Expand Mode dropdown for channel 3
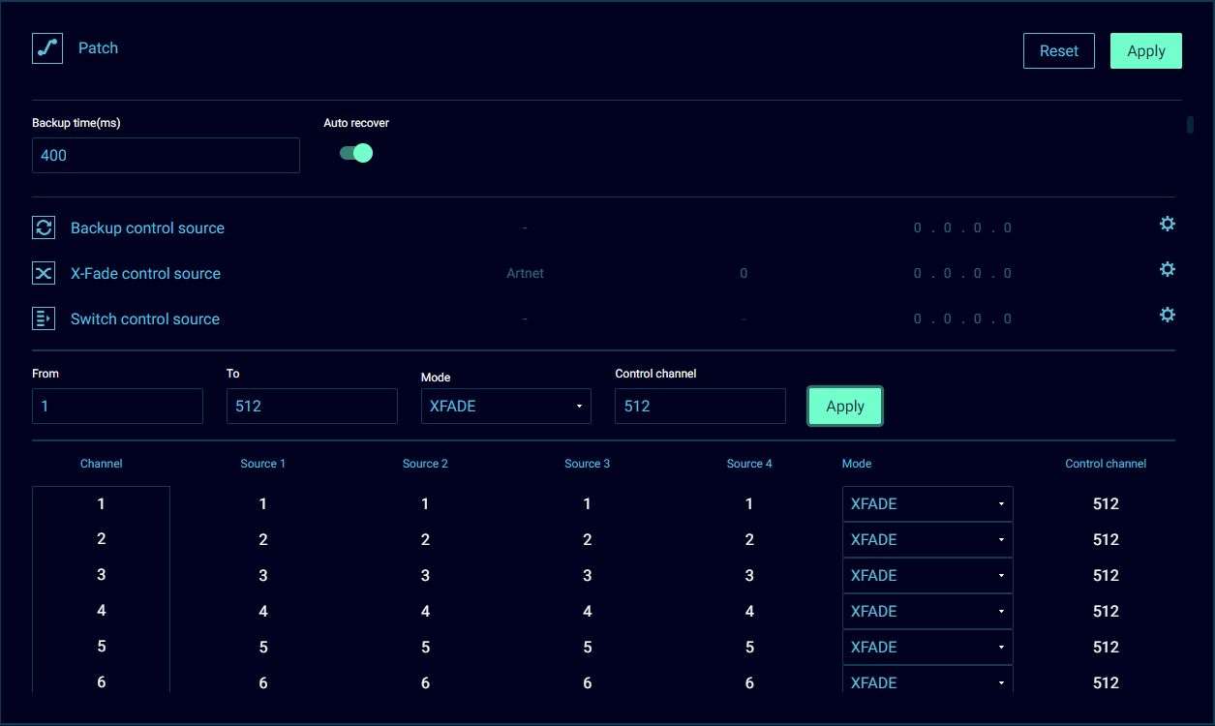1215x726 pixels. [926, 576]
